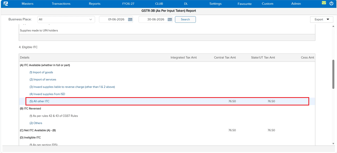This screenshot has width=337, height=153.
Task: Select the FY26-27 menu item
Action: pos(128,4)
